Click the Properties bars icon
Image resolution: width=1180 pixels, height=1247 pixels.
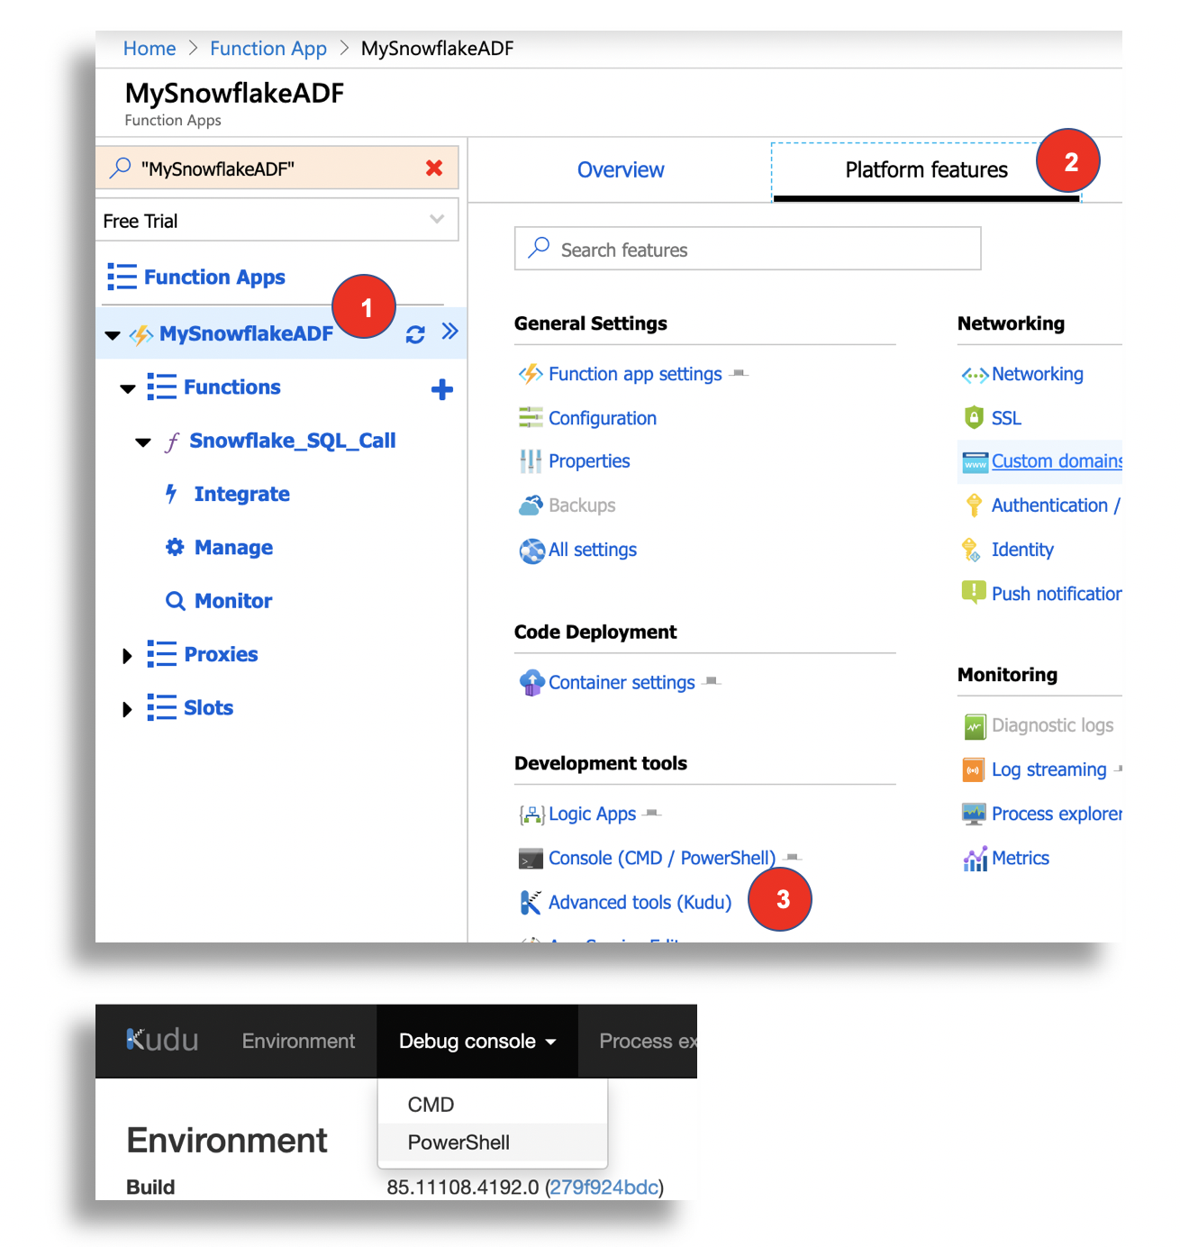pyautogui.click(x=531, y=461)
